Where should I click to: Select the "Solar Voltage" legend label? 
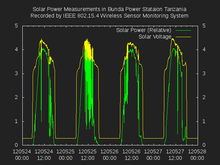(155, 36)
